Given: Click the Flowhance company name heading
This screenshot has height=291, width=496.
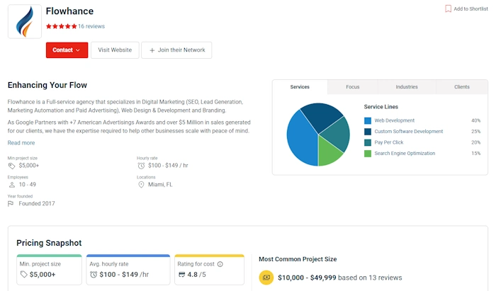Looking at the screenshot, I should click(x=69, y=11).
